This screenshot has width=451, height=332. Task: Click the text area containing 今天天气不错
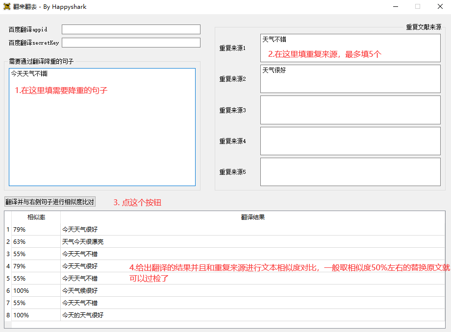(102, 127)
